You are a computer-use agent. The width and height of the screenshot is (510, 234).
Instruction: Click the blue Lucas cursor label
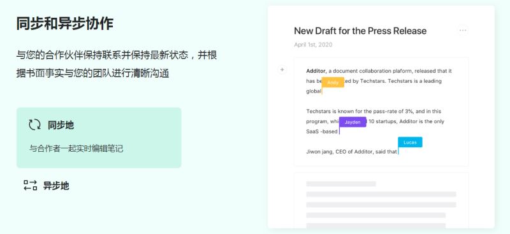[x=410, y=142]
